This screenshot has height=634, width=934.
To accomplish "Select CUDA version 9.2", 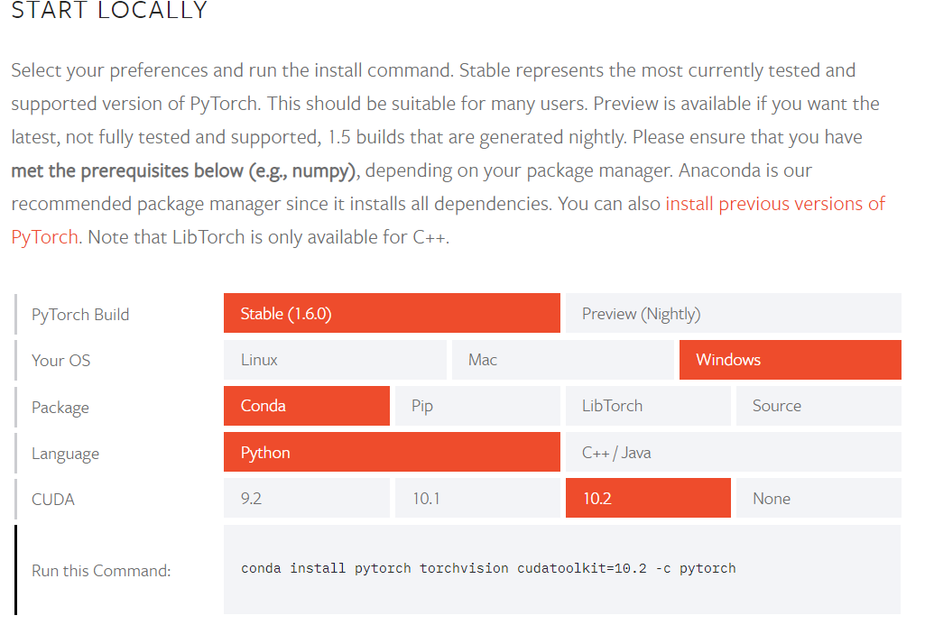I will 307,499.
